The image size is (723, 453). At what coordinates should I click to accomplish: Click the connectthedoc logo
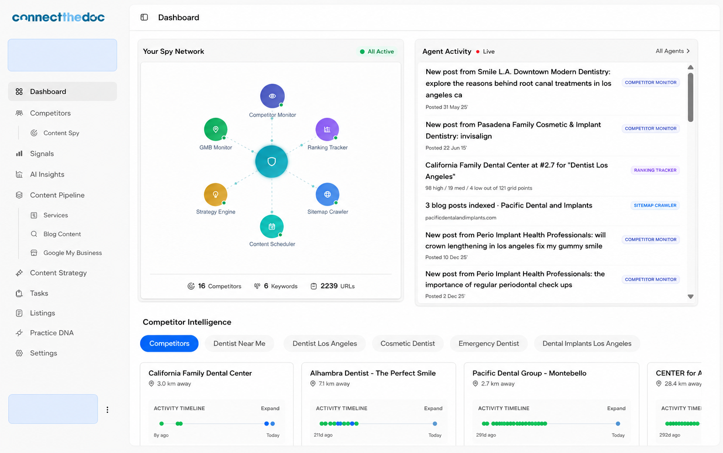(58, 17)
